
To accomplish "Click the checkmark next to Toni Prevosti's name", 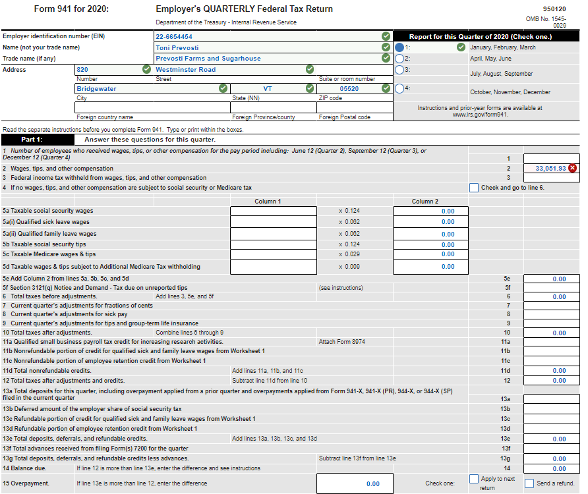I will 386,47.
